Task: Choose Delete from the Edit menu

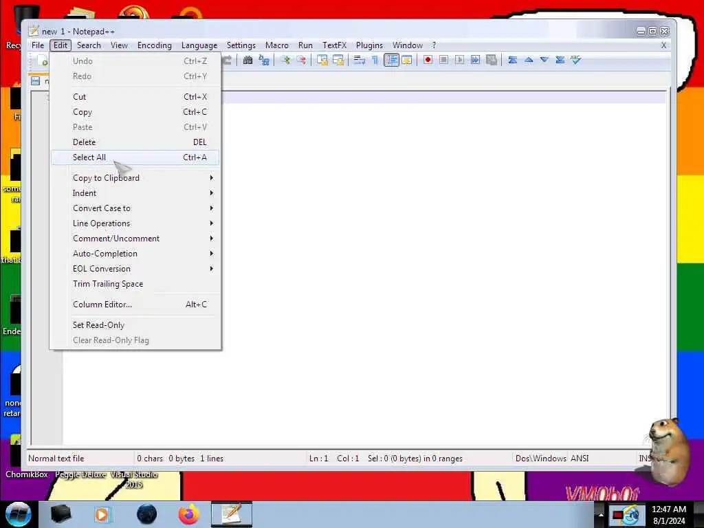Action: coord(135,142)
